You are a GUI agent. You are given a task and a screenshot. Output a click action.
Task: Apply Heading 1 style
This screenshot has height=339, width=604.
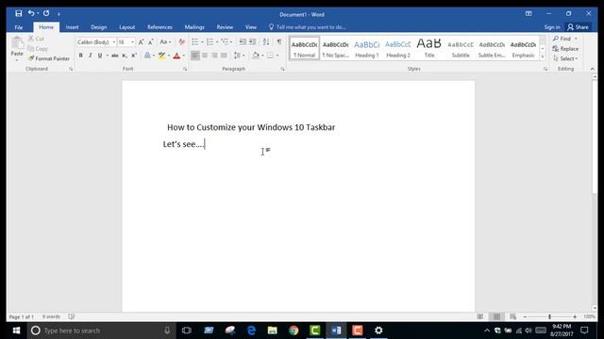click(x=367, y=48)
